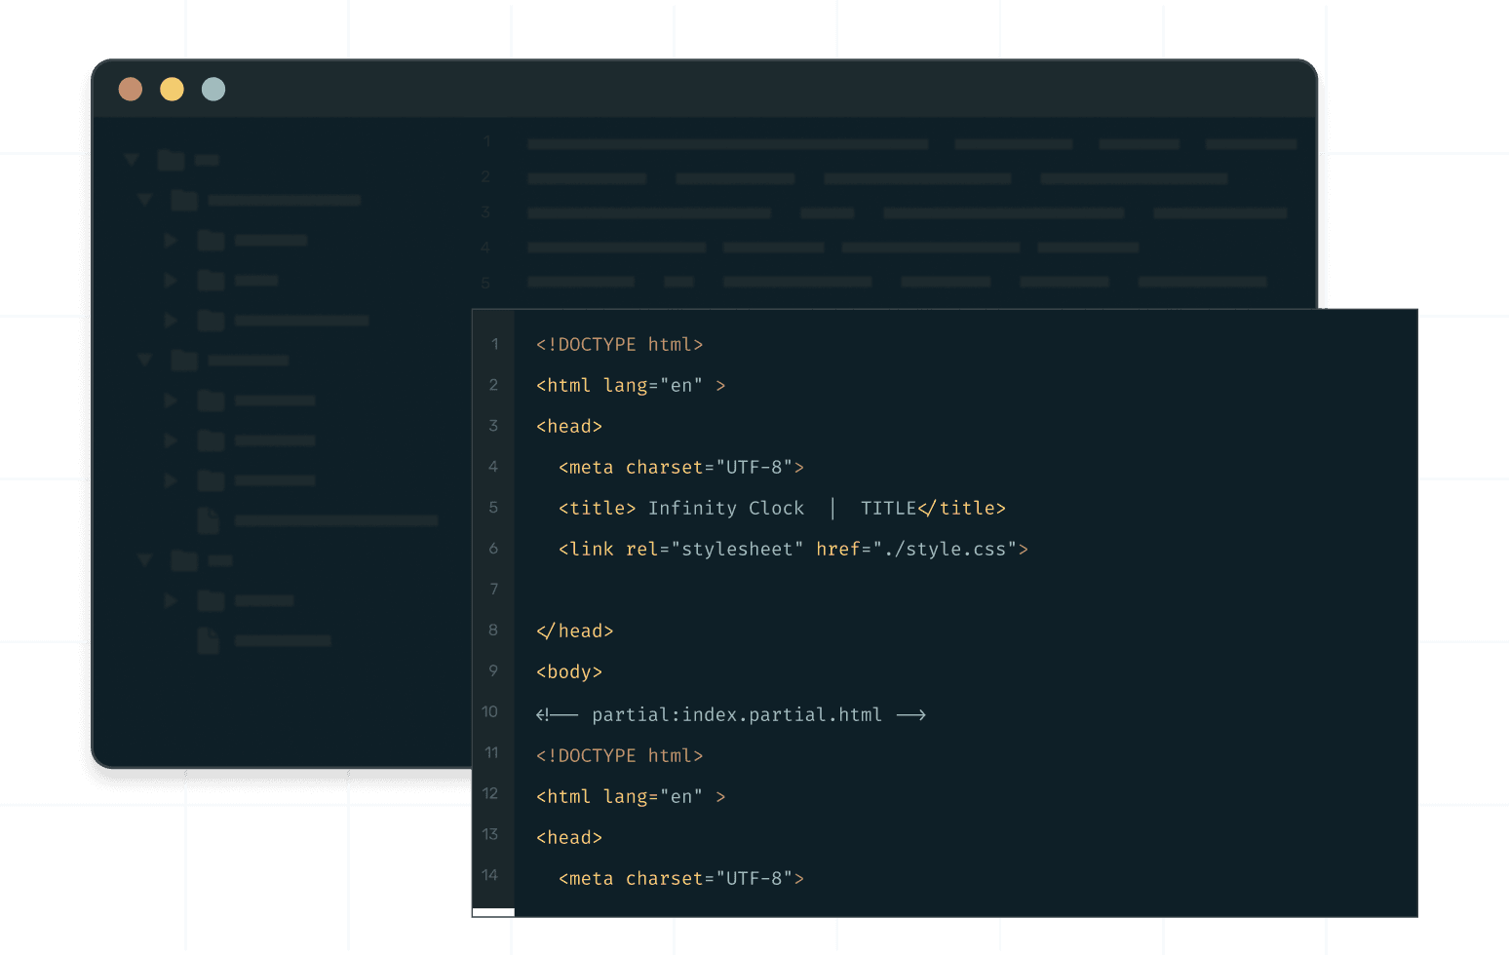The height and width of the screenshot is (955, 1509).
Task: Click the <!DOCTYPE html> code on line 11
Action: [x=619, y=756]
